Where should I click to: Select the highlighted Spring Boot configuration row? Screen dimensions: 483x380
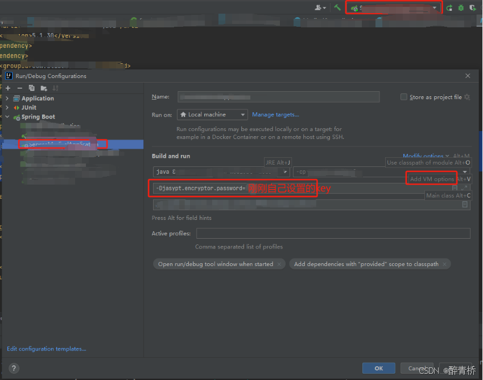72,144
